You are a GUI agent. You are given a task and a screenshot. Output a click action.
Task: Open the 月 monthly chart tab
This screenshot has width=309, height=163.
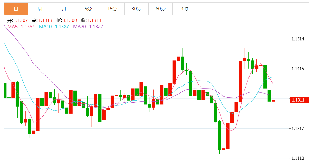pos(64,9)
